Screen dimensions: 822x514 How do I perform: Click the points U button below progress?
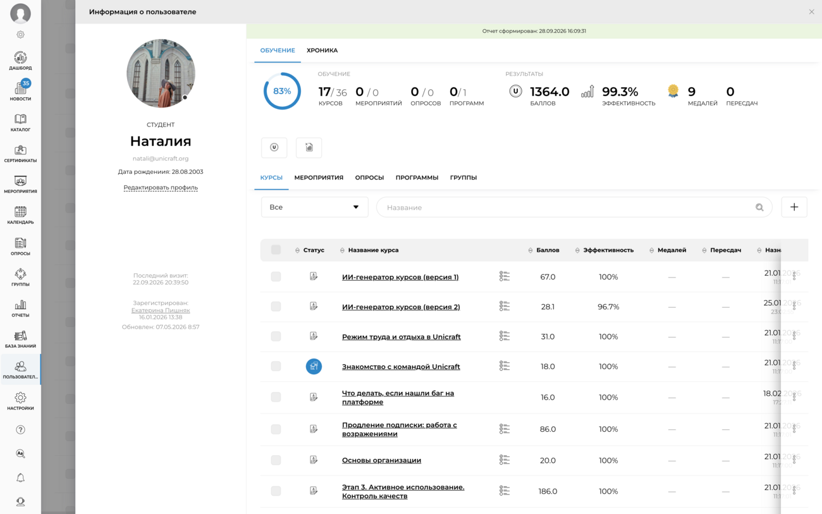pyautogui.click(x=274, y=147)
